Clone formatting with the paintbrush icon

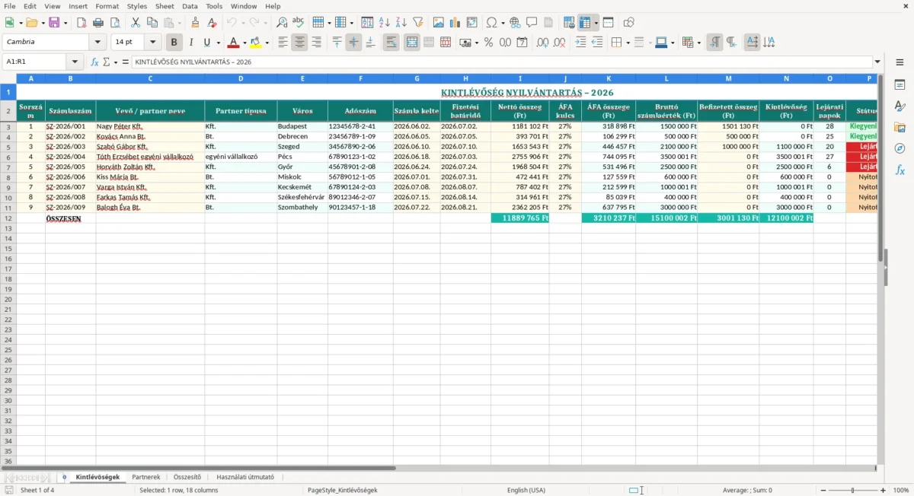(x=195, y=23)
